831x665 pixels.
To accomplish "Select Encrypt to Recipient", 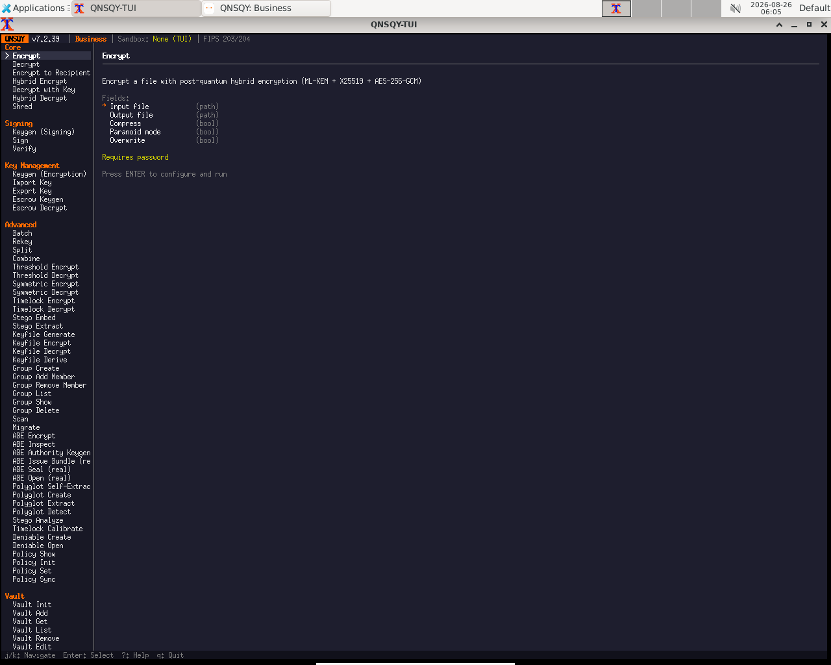I will 51,73.
